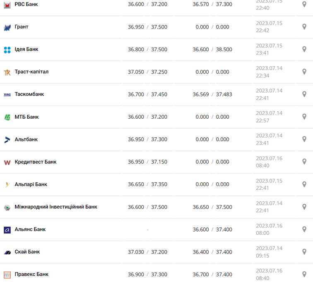Click Кредитвест Банк map pin icon
The width and height of the screenshot is (313, 282).
point(304,162)
